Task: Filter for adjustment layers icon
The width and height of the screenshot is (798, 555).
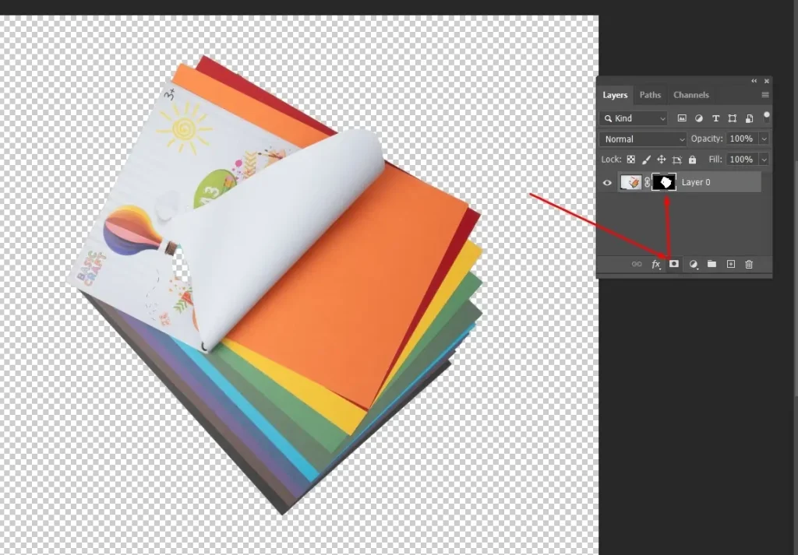Action: click(x=698, y=118)
